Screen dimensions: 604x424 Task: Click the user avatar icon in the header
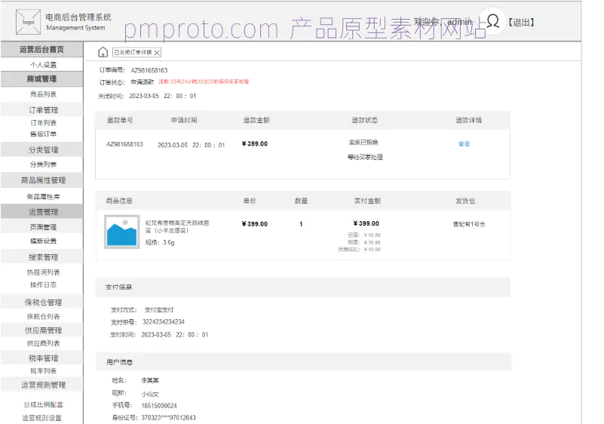pos(492,21)
